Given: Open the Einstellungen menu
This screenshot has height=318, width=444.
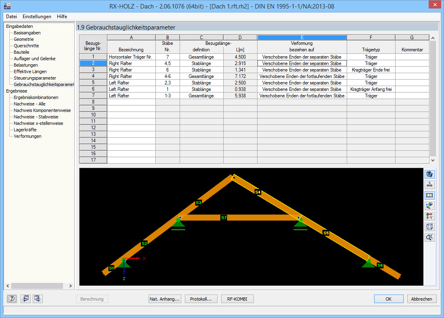Looking at the screenshot, I should pos(36,17).
